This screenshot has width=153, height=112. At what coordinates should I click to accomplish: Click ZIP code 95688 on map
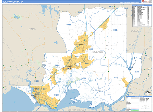69,24
